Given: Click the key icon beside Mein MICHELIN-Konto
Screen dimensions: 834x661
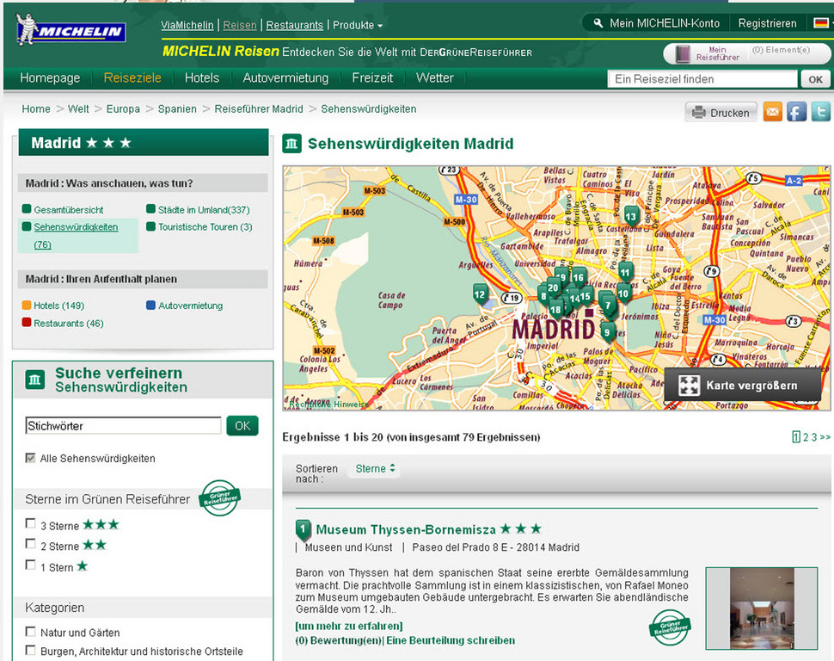Looking at the screenshot, I should pyautogui.click(x=598, y=23).
